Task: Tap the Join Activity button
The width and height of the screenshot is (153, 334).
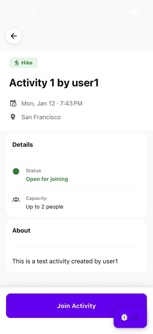Action: click(x=76, y=306)
